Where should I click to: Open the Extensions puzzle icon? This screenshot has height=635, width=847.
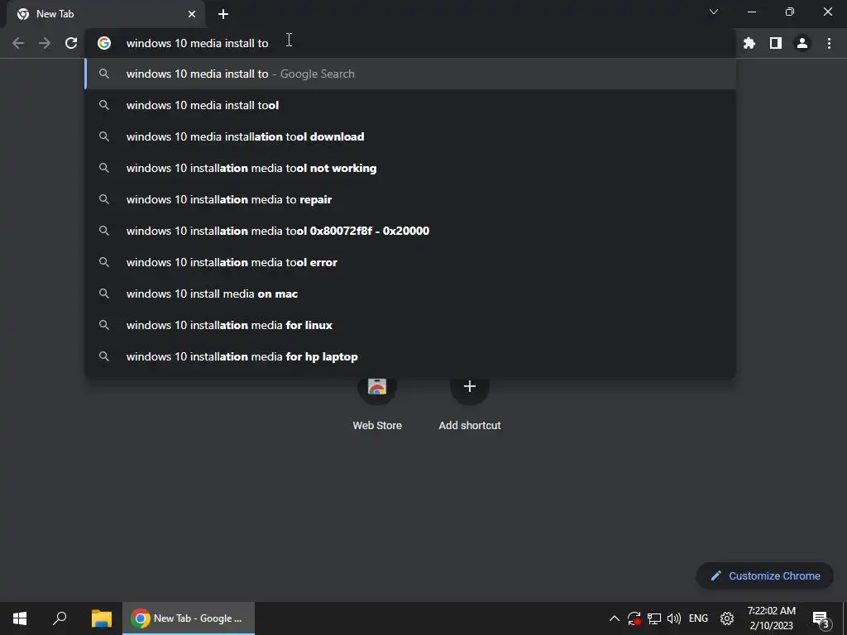click(749, 43)
